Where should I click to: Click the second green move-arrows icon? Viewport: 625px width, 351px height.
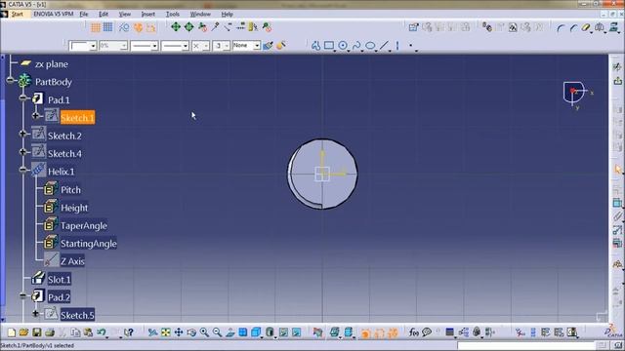click(x=188, y=26)
